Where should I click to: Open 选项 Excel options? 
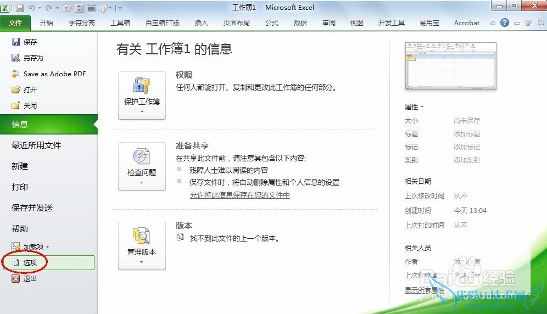(48, 263)
